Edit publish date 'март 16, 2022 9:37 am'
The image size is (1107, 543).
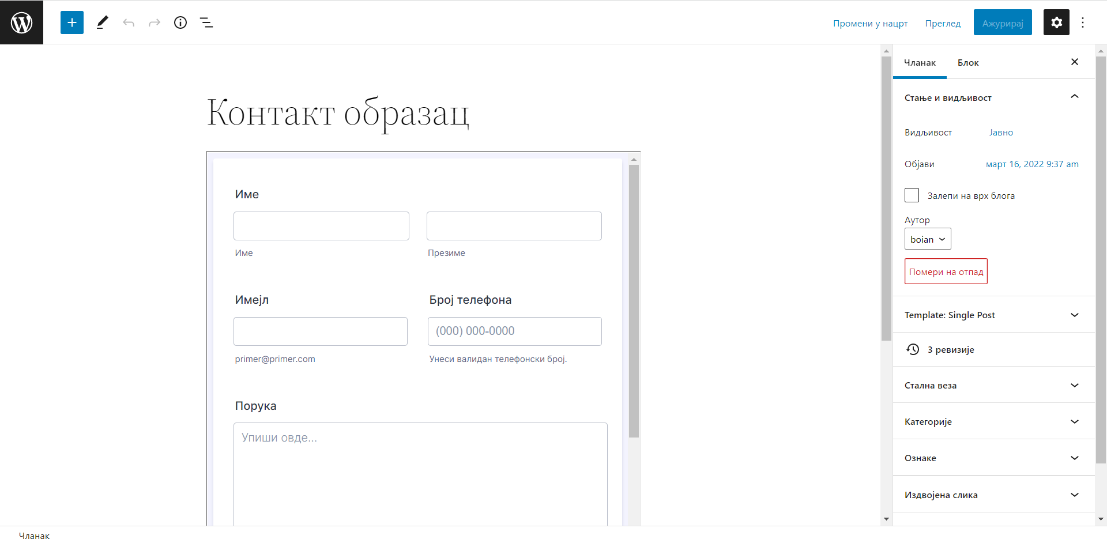pyautogui.click(x=1032, y=164)
